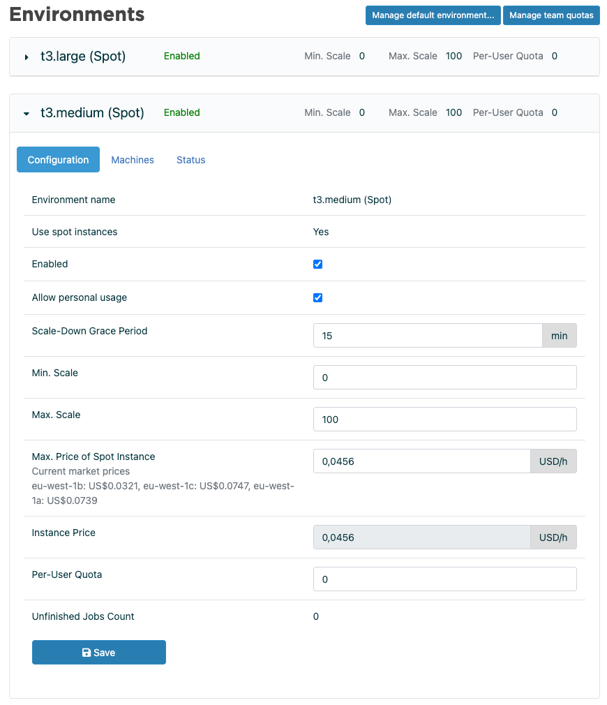Toggle the Enabled checkbox
Image resolution: width=607 pixels, height=705 pixels.
tap(317, 265)
